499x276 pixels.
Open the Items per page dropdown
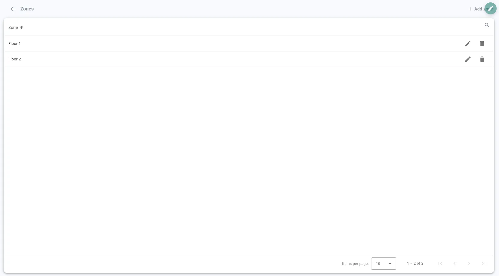(383, 263)
